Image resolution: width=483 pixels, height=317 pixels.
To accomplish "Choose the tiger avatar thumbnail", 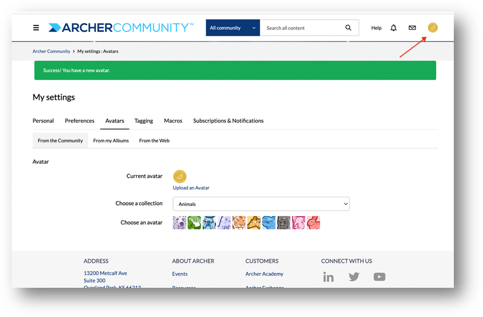I will (x=239, y=222).
